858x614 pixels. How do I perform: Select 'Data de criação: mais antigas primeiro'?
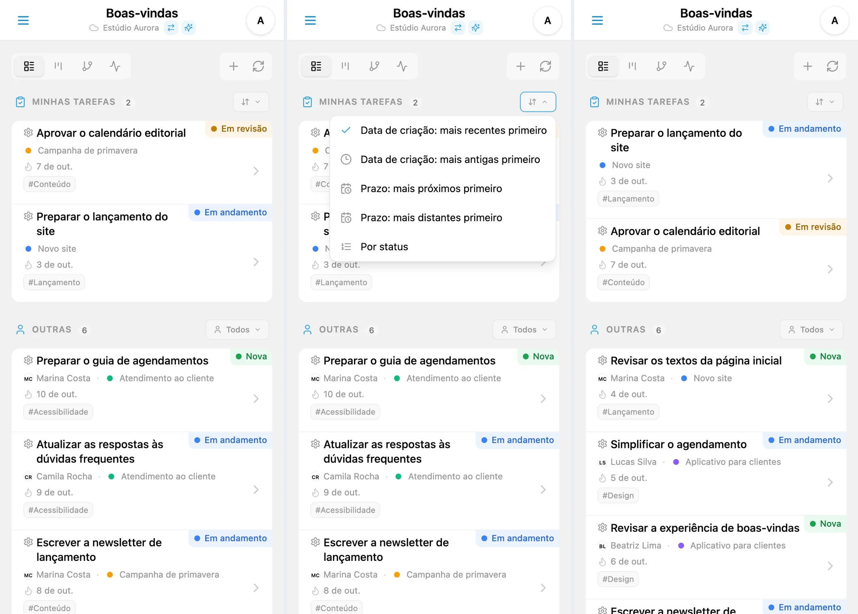(443, 160)
